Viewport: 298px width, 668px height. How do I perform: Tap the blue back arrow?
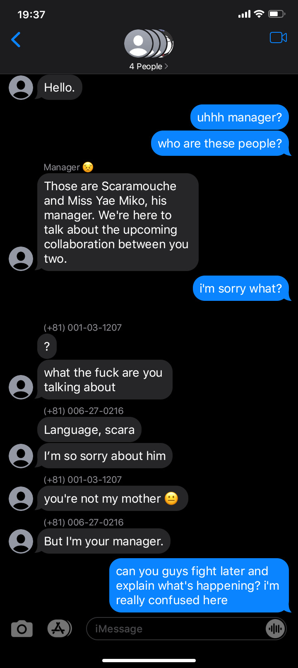pos(16,40)
